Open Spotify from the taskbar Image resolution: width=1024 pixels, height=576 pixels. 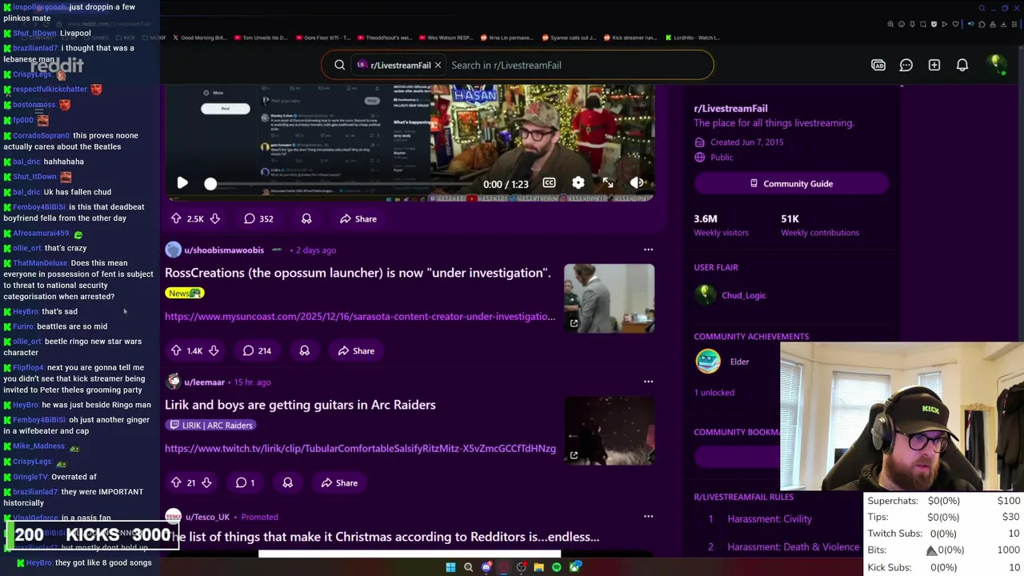pos(557,567)
